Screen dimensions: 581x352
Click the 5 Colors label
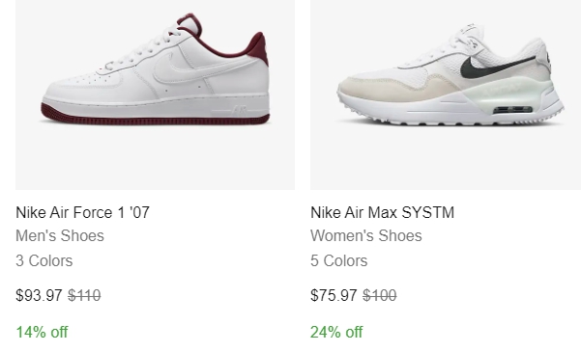[x=339, y=260]
